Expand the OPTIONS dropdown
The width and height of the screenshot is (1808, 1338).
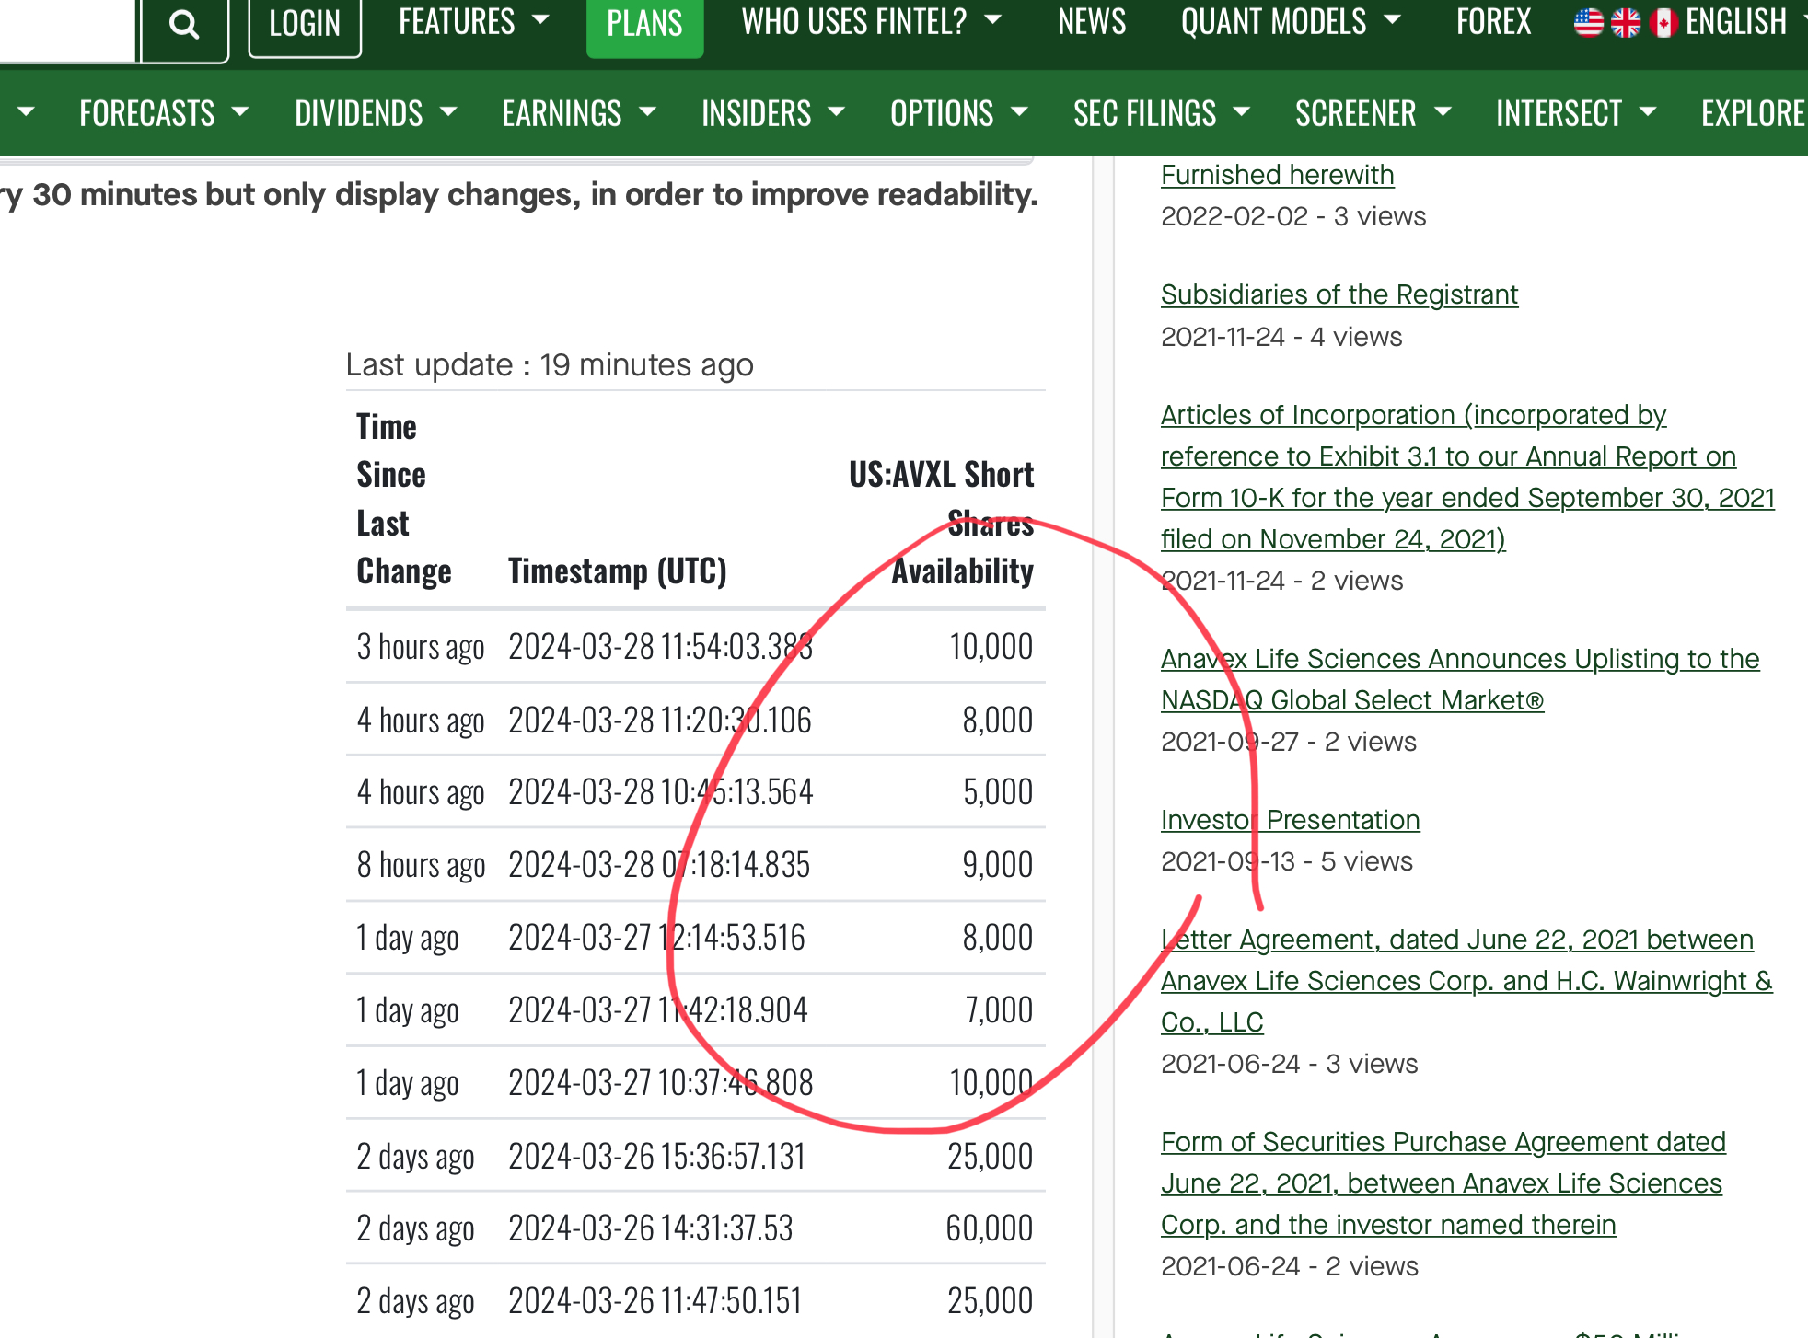(959, 113)
